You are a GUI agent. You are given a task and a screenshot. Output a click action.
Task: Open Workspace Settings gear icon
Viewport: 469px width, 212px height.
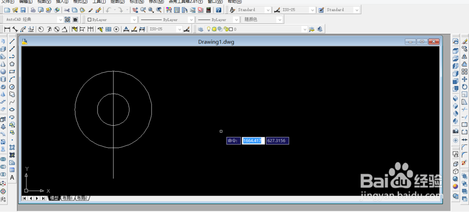pyautogui.click(x=68, y=19)
